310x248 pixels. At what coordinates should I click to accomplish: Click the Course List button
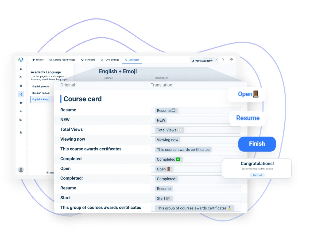coord(257,175)
